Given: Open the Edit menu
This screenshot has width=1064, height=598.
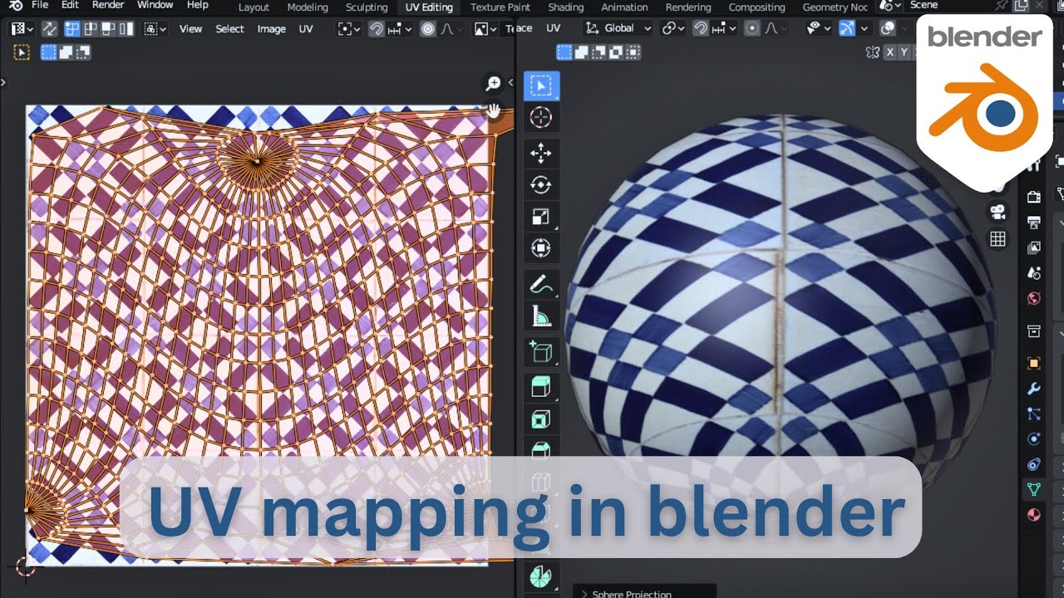Looking at the screenshot, I should [70, 6].
